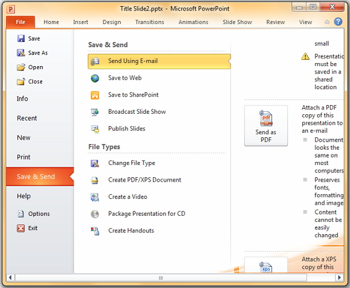Click the Send as PDF button
The width and height of the screenshot is (350, 288).
[x=266, y=126]
